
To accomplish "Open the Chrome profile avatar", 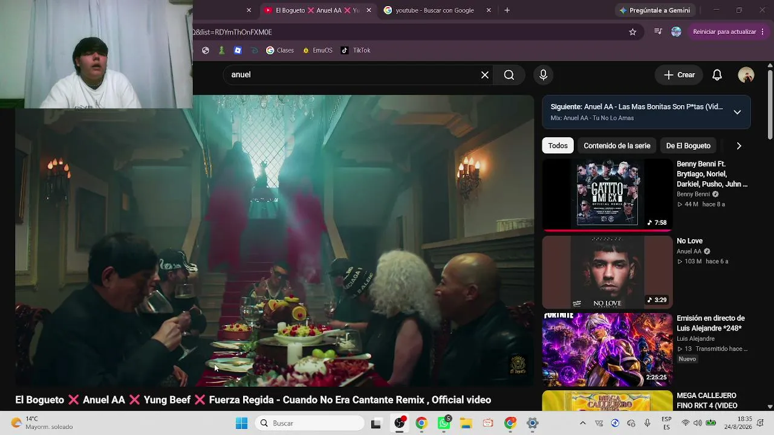I will pos(676,32).
